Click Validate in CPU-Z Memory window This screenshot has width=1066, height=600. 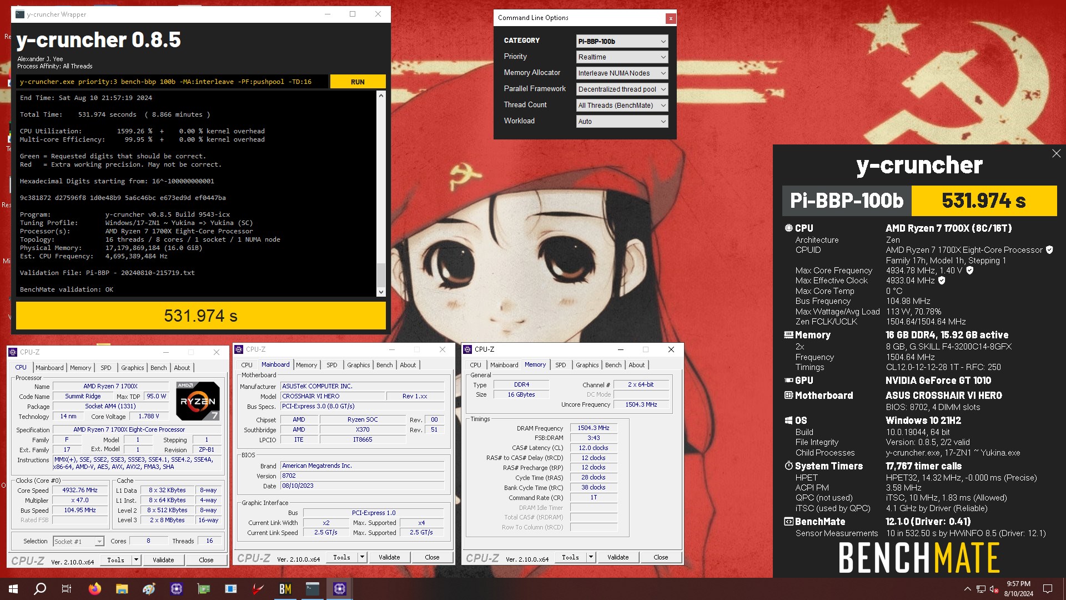point(618,557)
